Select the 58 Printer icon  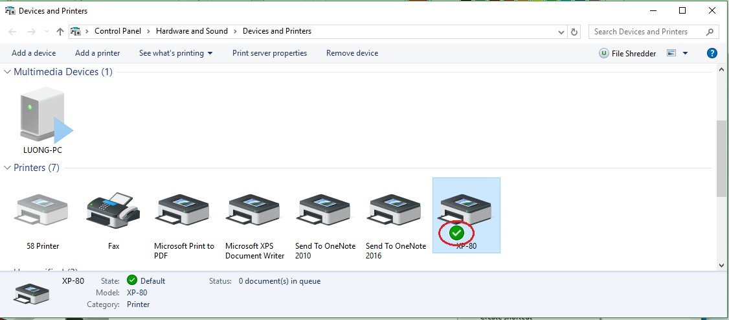(x=39, y=210)
